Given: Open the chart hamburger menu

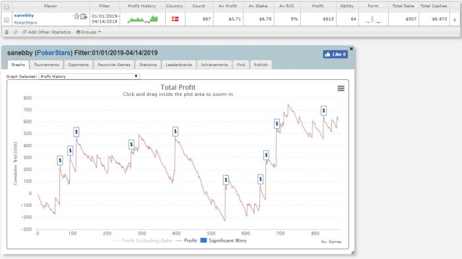Looking at the screenshot, I should (341, 88).
